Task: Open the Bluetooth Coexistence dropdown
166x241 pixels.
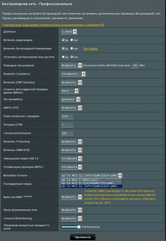Action: pos(73,74)
